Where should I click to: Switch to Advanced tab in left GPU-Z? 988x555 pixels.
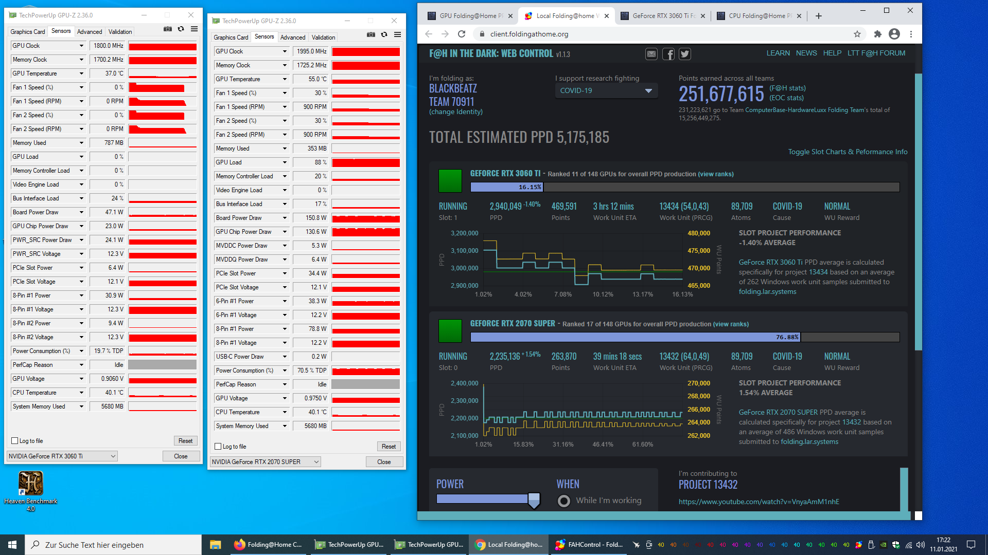(90, 32)
